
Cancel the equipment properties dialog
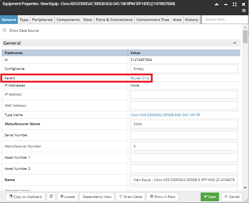click(x=232, y=197)
